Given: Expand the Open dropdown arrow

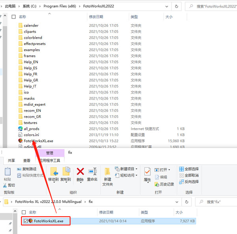Looking at the screenshot, I should (169, 170).
